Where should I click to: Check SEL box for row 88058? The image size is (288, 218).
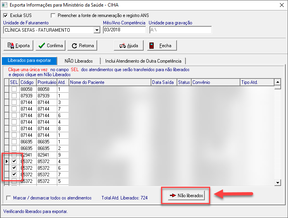pos(14,89)
